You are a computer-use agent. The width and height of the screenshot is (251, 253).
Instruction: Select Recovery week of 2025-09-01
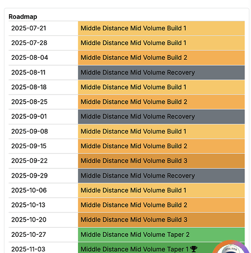tap(161, 117)
